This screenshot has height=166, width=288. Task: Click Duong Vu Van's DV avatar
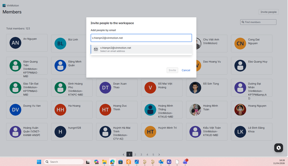tap(16, 110)
